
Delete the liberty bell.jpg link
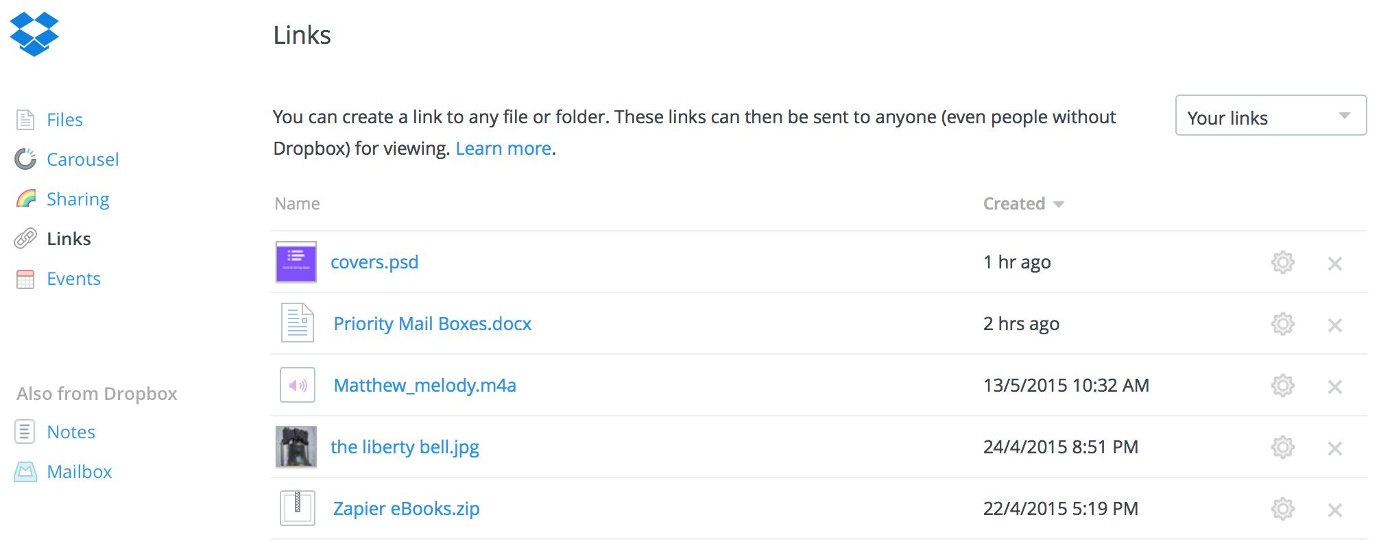pos(1334,448)
